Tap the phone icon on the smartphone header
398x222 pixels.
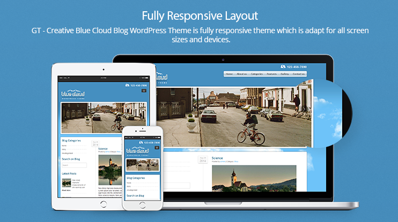pyautogui.click(x=141, y=142)
